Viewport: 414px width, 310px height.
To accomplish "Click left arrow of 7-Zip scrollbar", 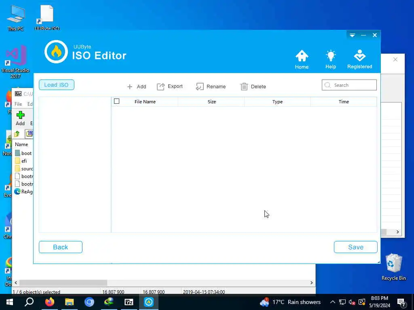I will pos(16,283).
